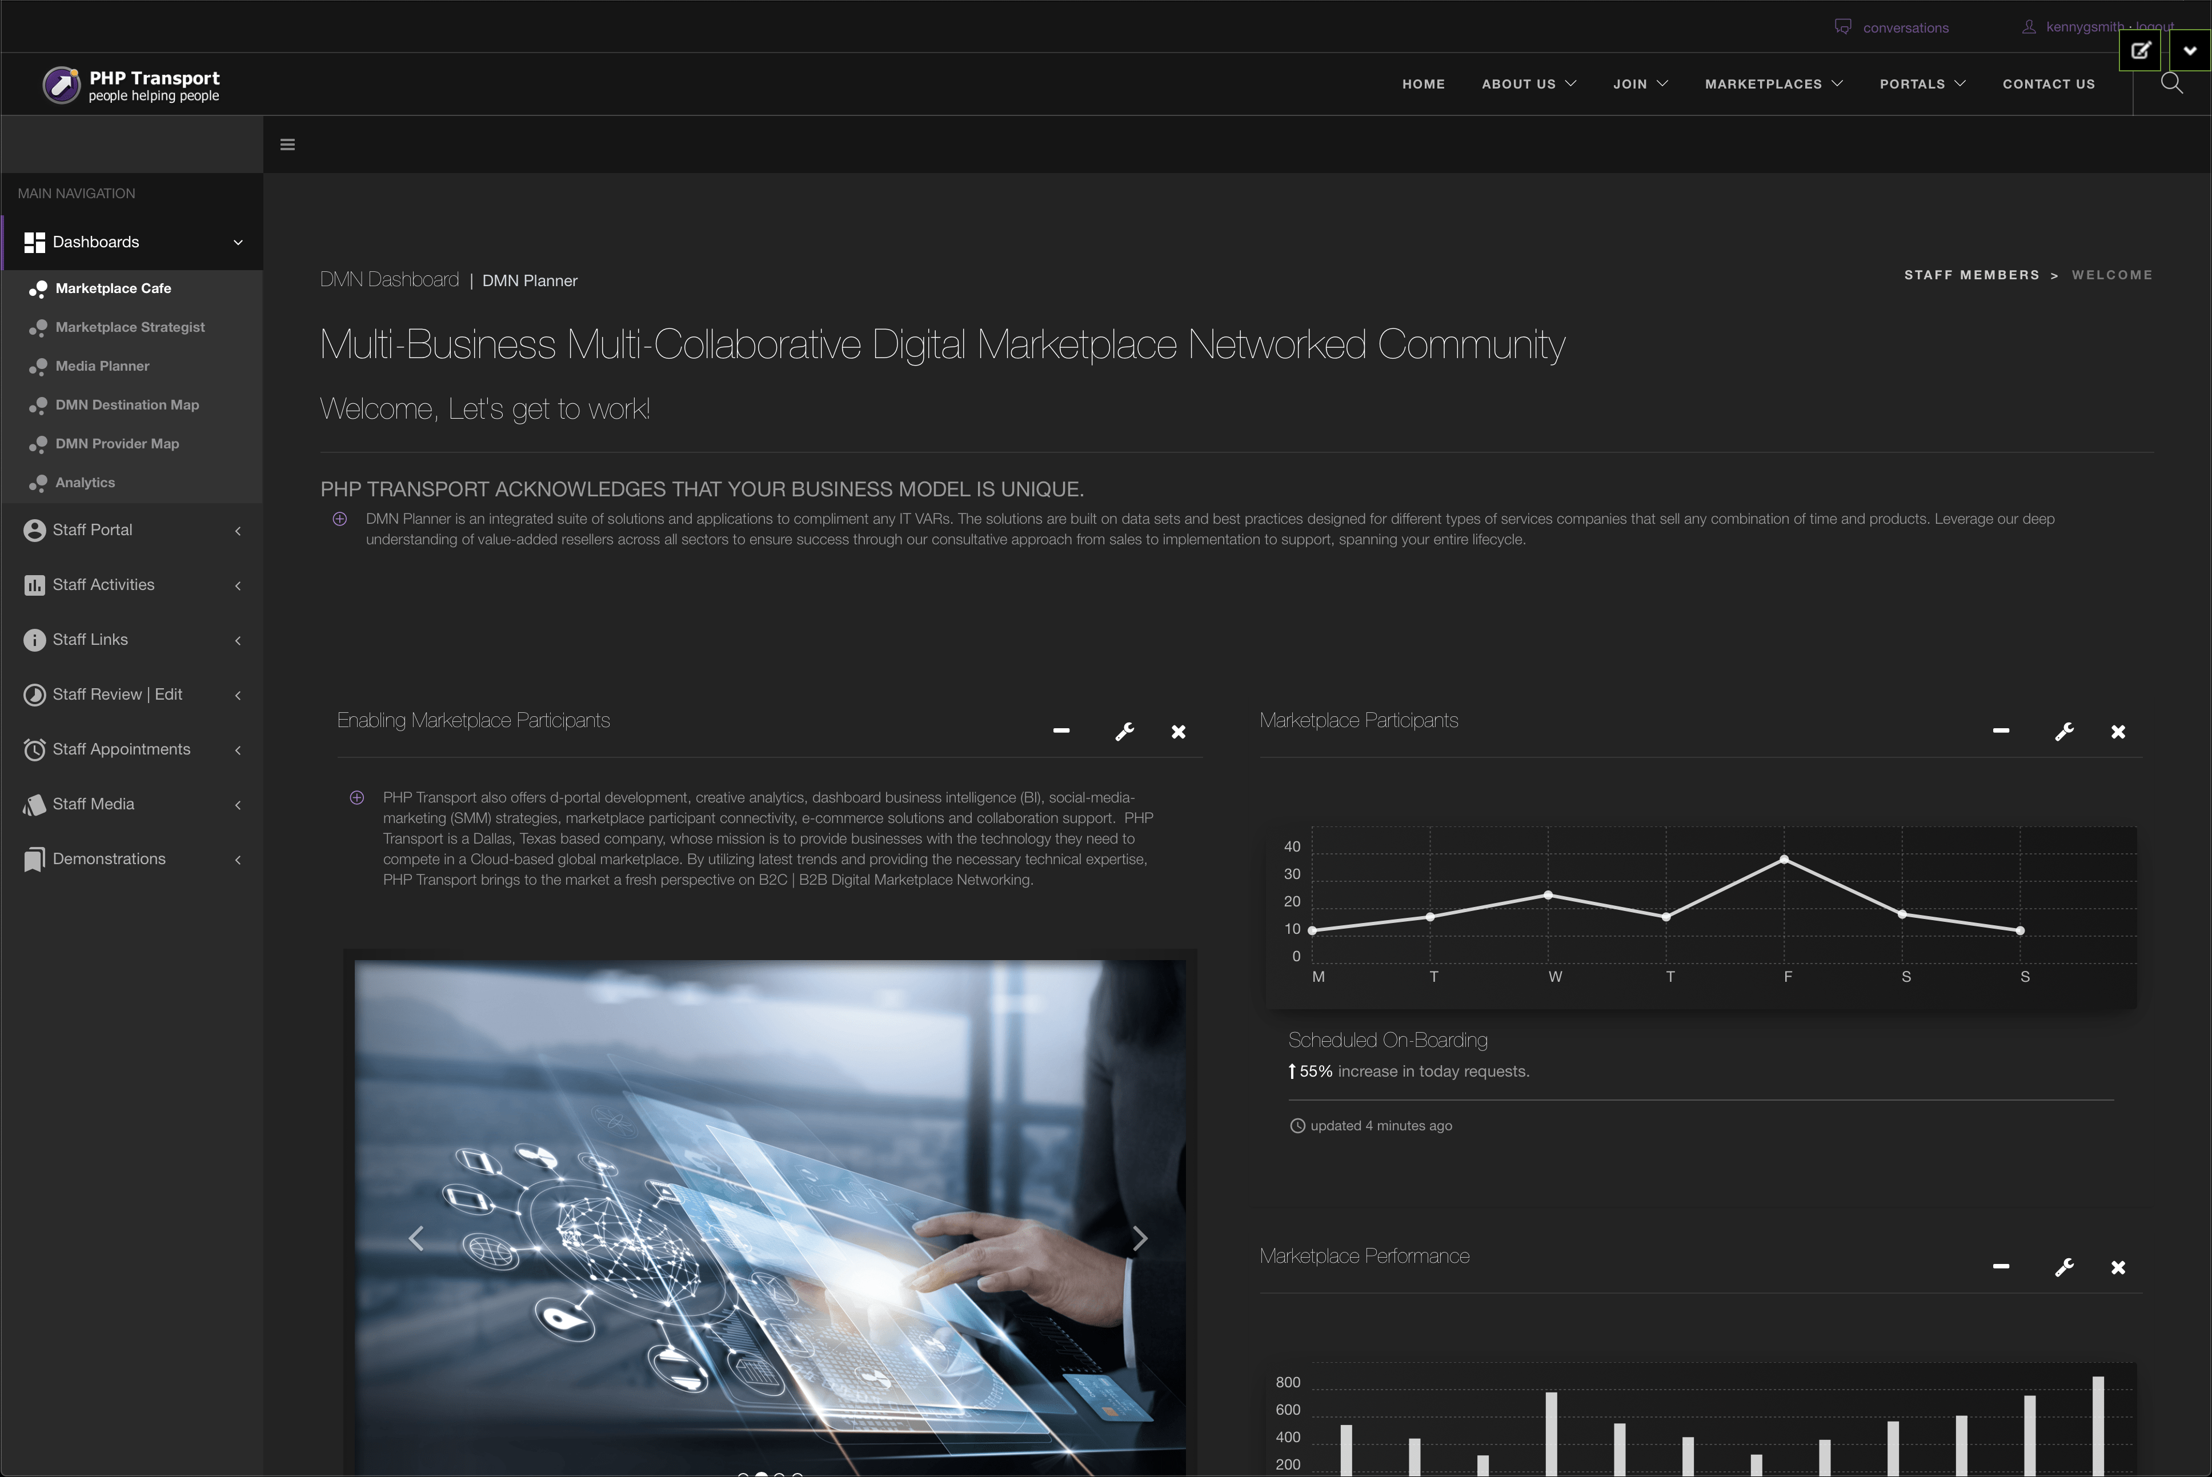Screen dimensions: 2212x1477
Task: Close the Marketplace Performance panel
Action: pyautogui.click(x=2118, y=1268)
